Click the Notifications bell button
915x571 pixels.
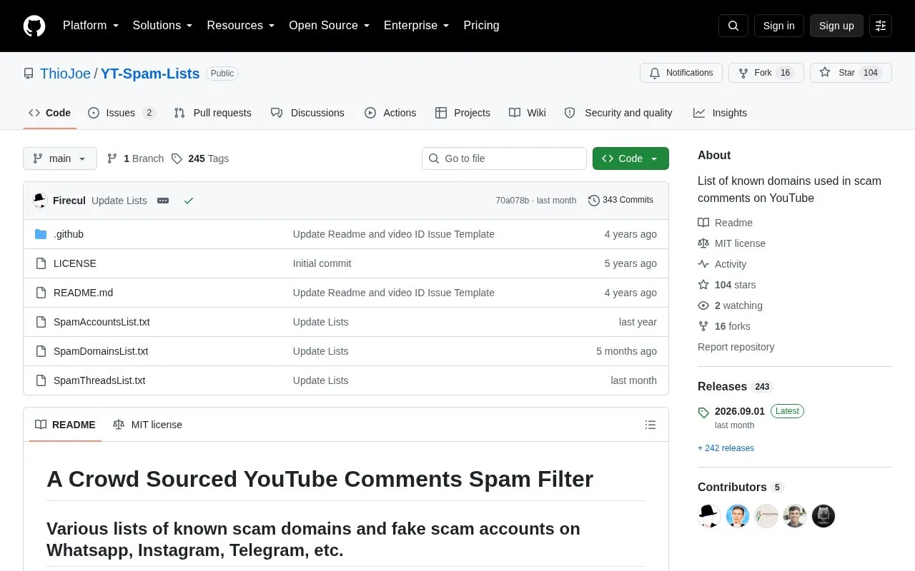[x=681, y=73]
